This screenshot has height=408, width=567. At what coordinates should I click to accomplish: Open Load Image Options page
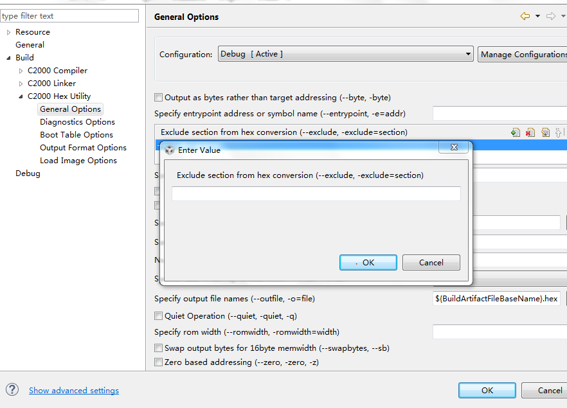point(78,161)
